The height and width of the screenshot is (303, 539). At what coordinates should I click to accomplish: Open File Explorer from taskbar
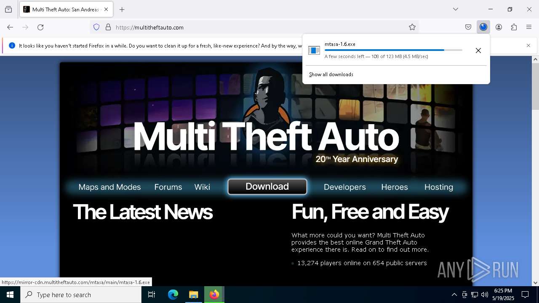(193, 295)
